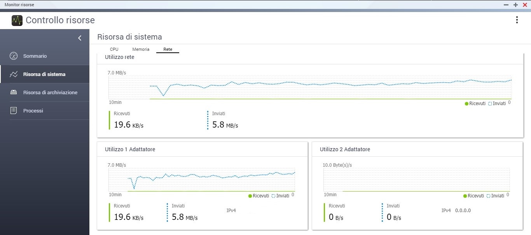Maximize the Monitor risorse window
Viewport: 531px width, 235px height.
(x=515, y=5)
